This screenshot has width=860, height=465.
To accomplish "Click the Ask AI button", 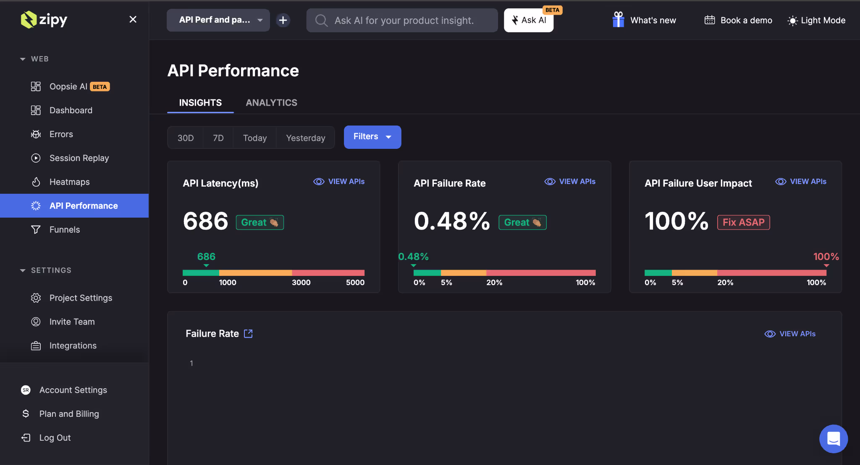I will [528, 20].
